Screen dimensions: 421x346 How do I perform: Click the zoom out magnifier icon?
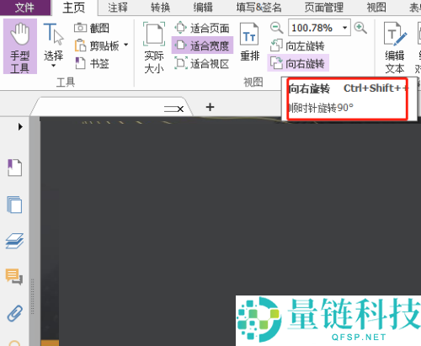pyautogui.click(x=276, y=28)
